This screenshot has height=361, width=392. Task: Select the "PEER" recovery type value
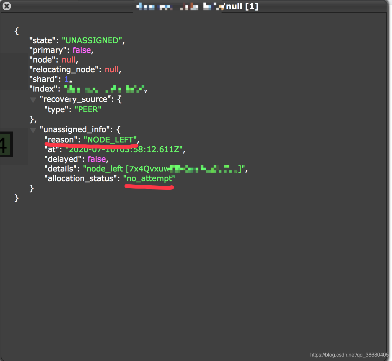click(x=88, y=109)
